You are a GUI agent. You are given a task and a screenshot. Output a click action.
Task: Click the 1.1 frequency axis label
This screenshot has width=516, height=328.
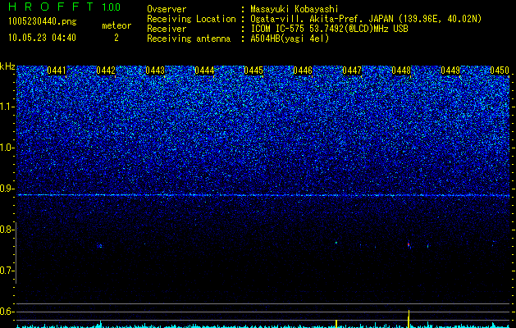click(6, 107)
